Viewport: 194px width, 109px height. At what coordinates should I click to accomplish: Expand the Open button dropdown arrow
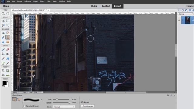point(12,6)
